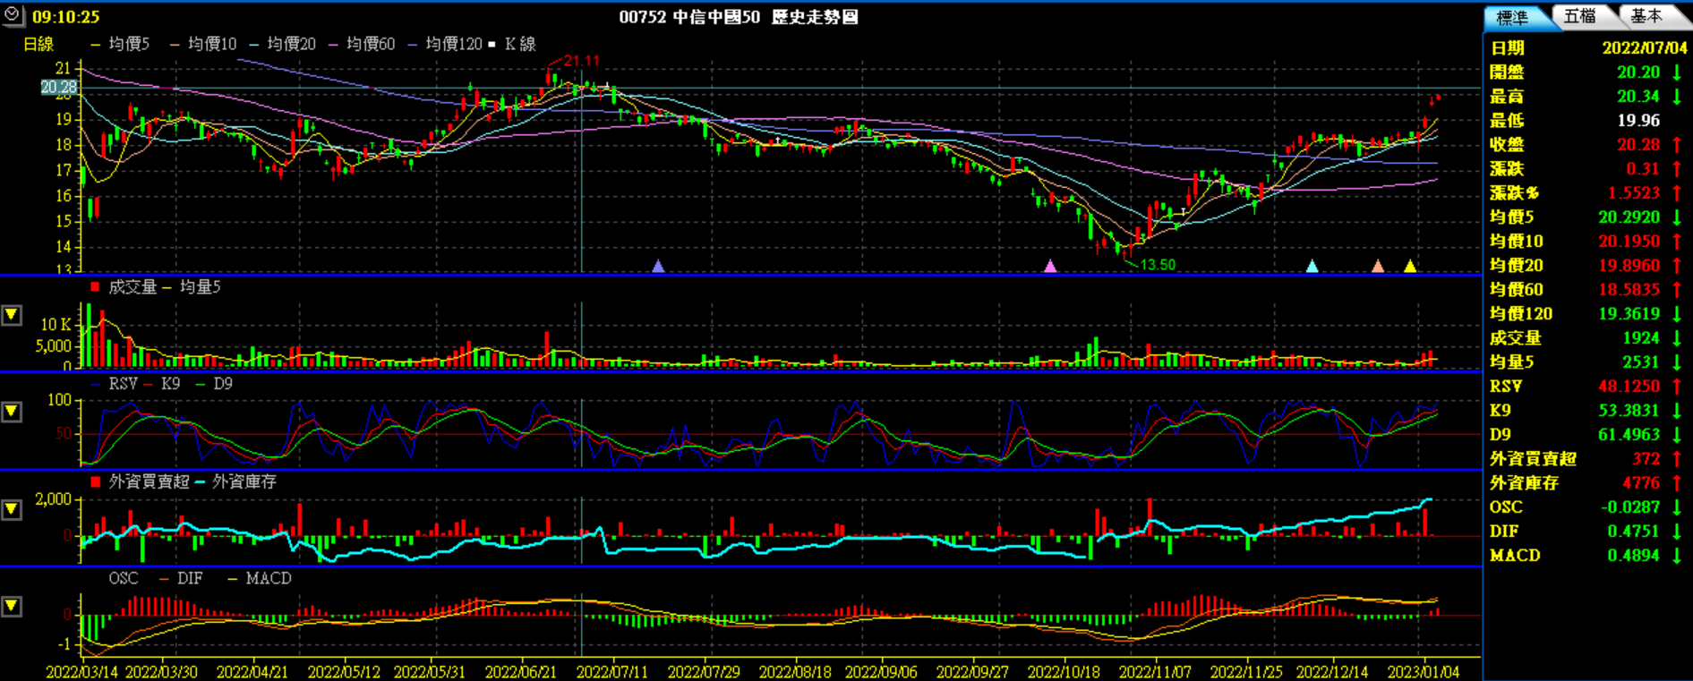Click the 20.28 price level label
The image size is (1693, 681).
[59, 87]
